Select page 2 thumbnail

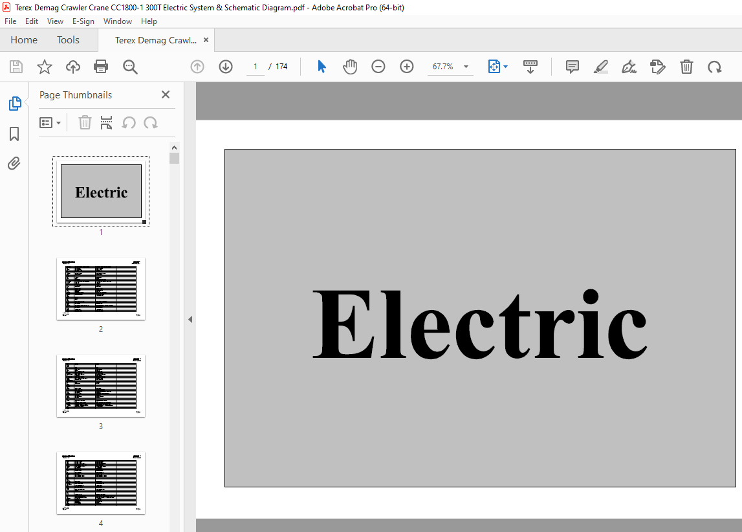tap(101, 289)
